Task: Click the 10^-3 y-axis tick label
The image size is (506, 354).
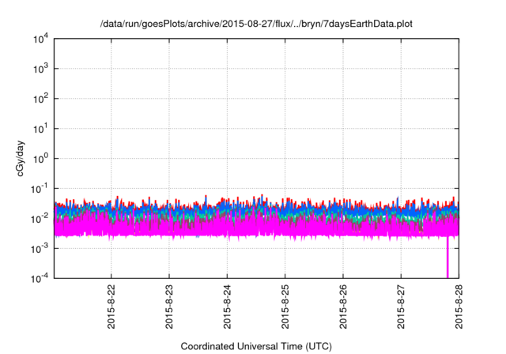Action: pos(40,249)
